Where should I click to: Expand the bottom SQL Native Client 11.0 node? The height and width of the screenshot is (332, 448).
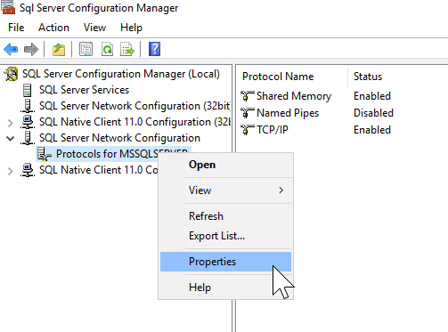[x=11, y=171]
